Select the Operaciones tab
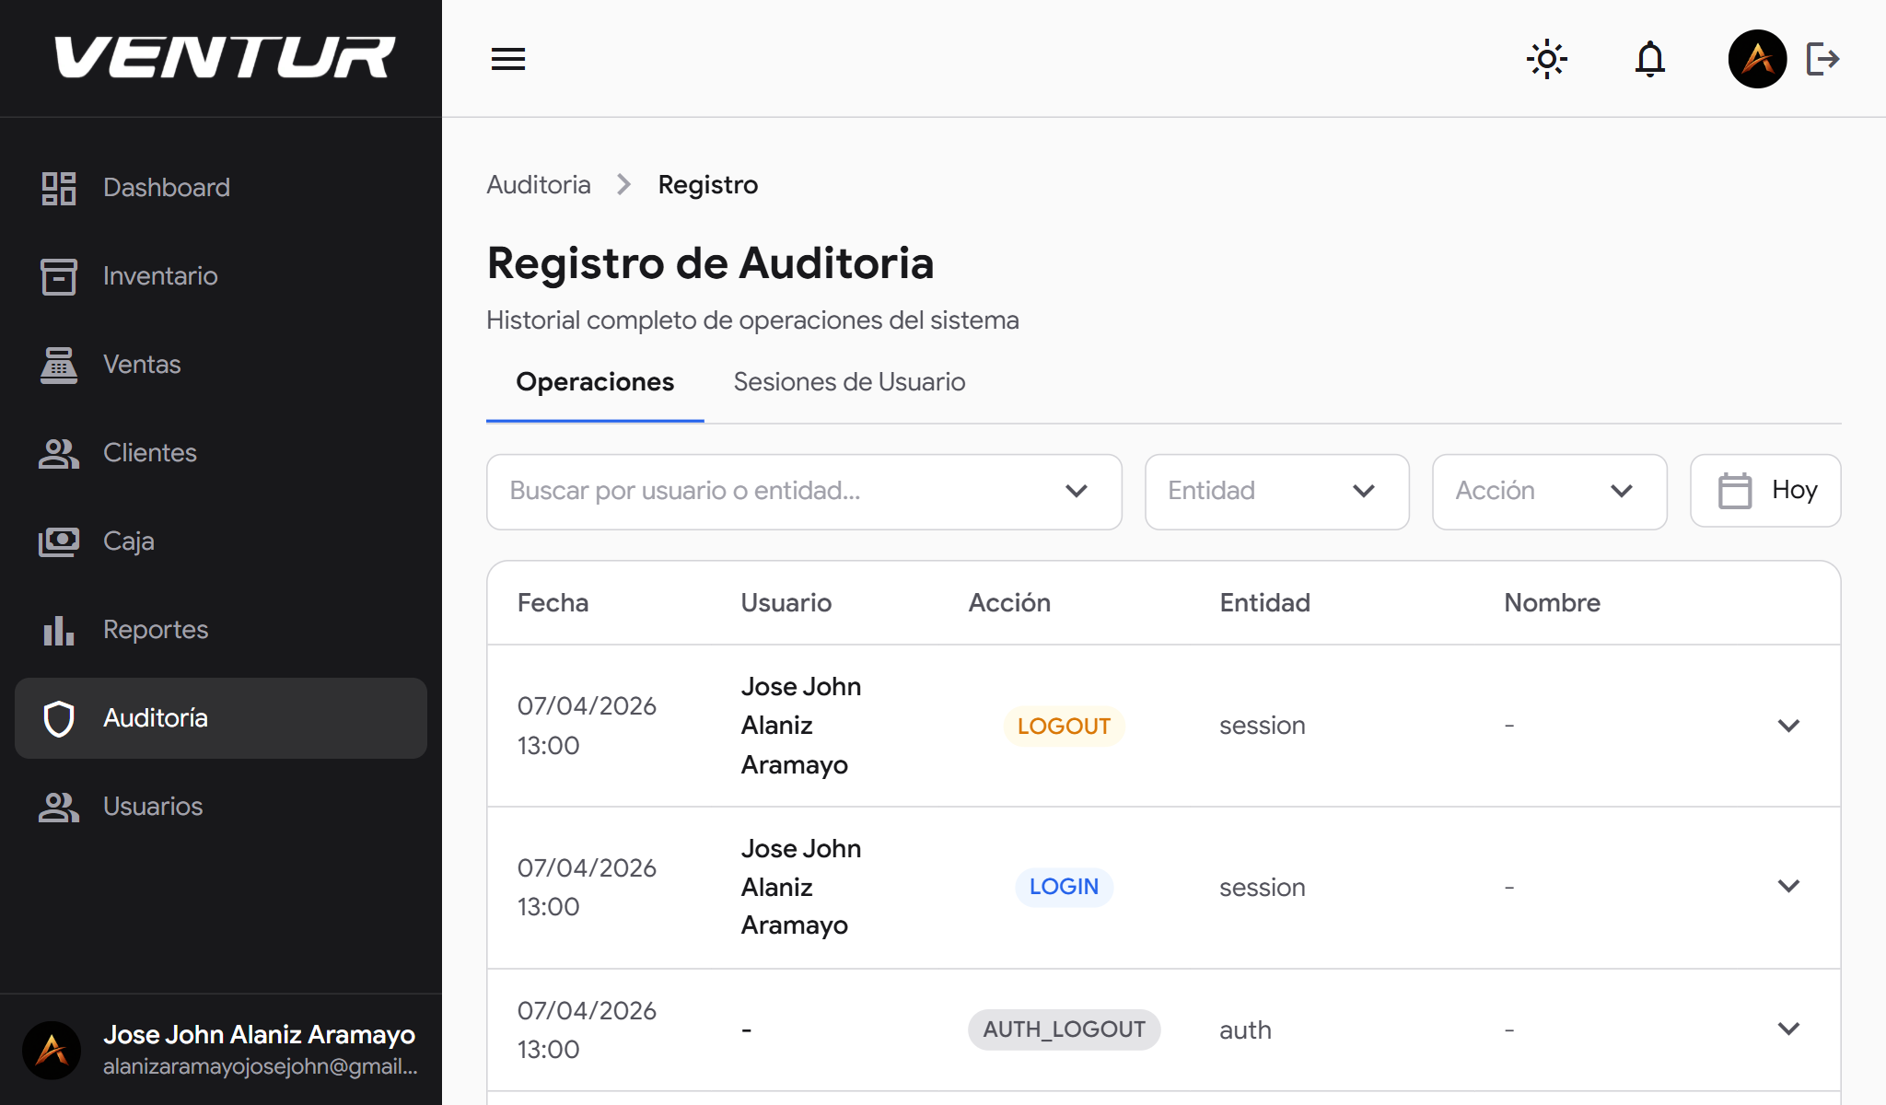Image resolution: width=1886 pixels, height=1105 pixels. point(594,381)
